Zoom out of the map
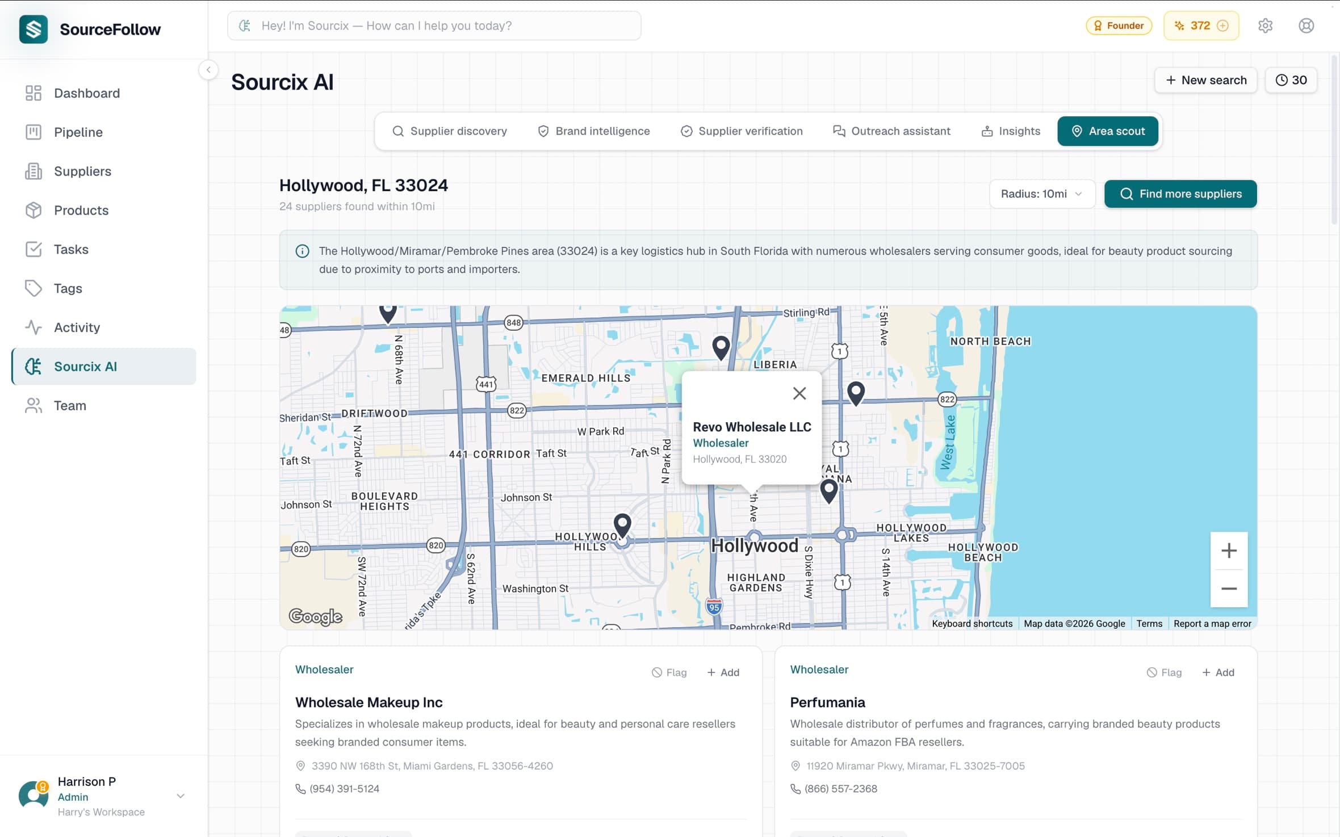Image resolution: width=1340 pixels, height=837 pixels. (1229, 588)
